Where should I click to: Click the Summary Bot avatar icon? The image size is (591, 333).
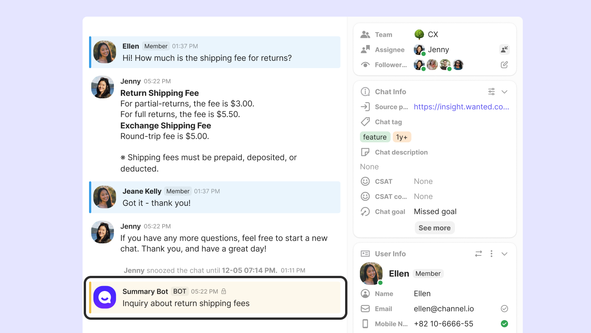[x=105, y=297]
